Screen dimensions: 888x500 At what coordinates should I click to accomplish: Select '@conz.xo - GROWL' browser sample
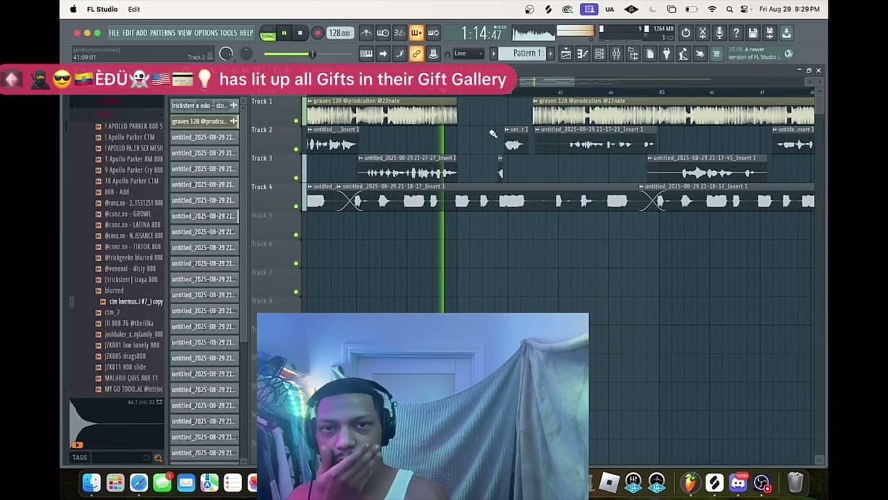pos(128,214)
